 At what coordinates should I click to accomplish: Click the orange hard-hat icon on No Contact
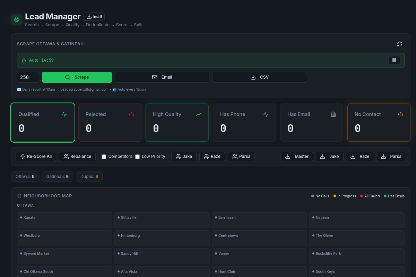pyautogui.click(x=400, y=114)
